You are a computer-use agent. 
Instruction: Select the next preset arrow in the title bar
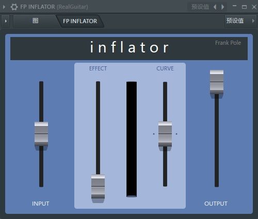click(222, 7)
